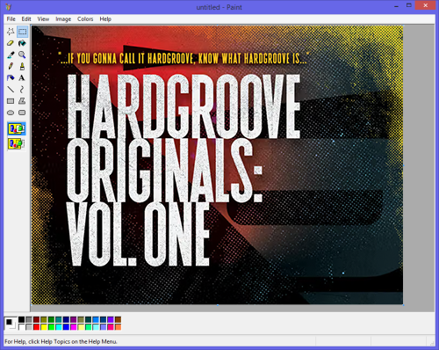Close the Paint window
The height and width of the screenshot is (350, 439).
(x=425, y=5)
